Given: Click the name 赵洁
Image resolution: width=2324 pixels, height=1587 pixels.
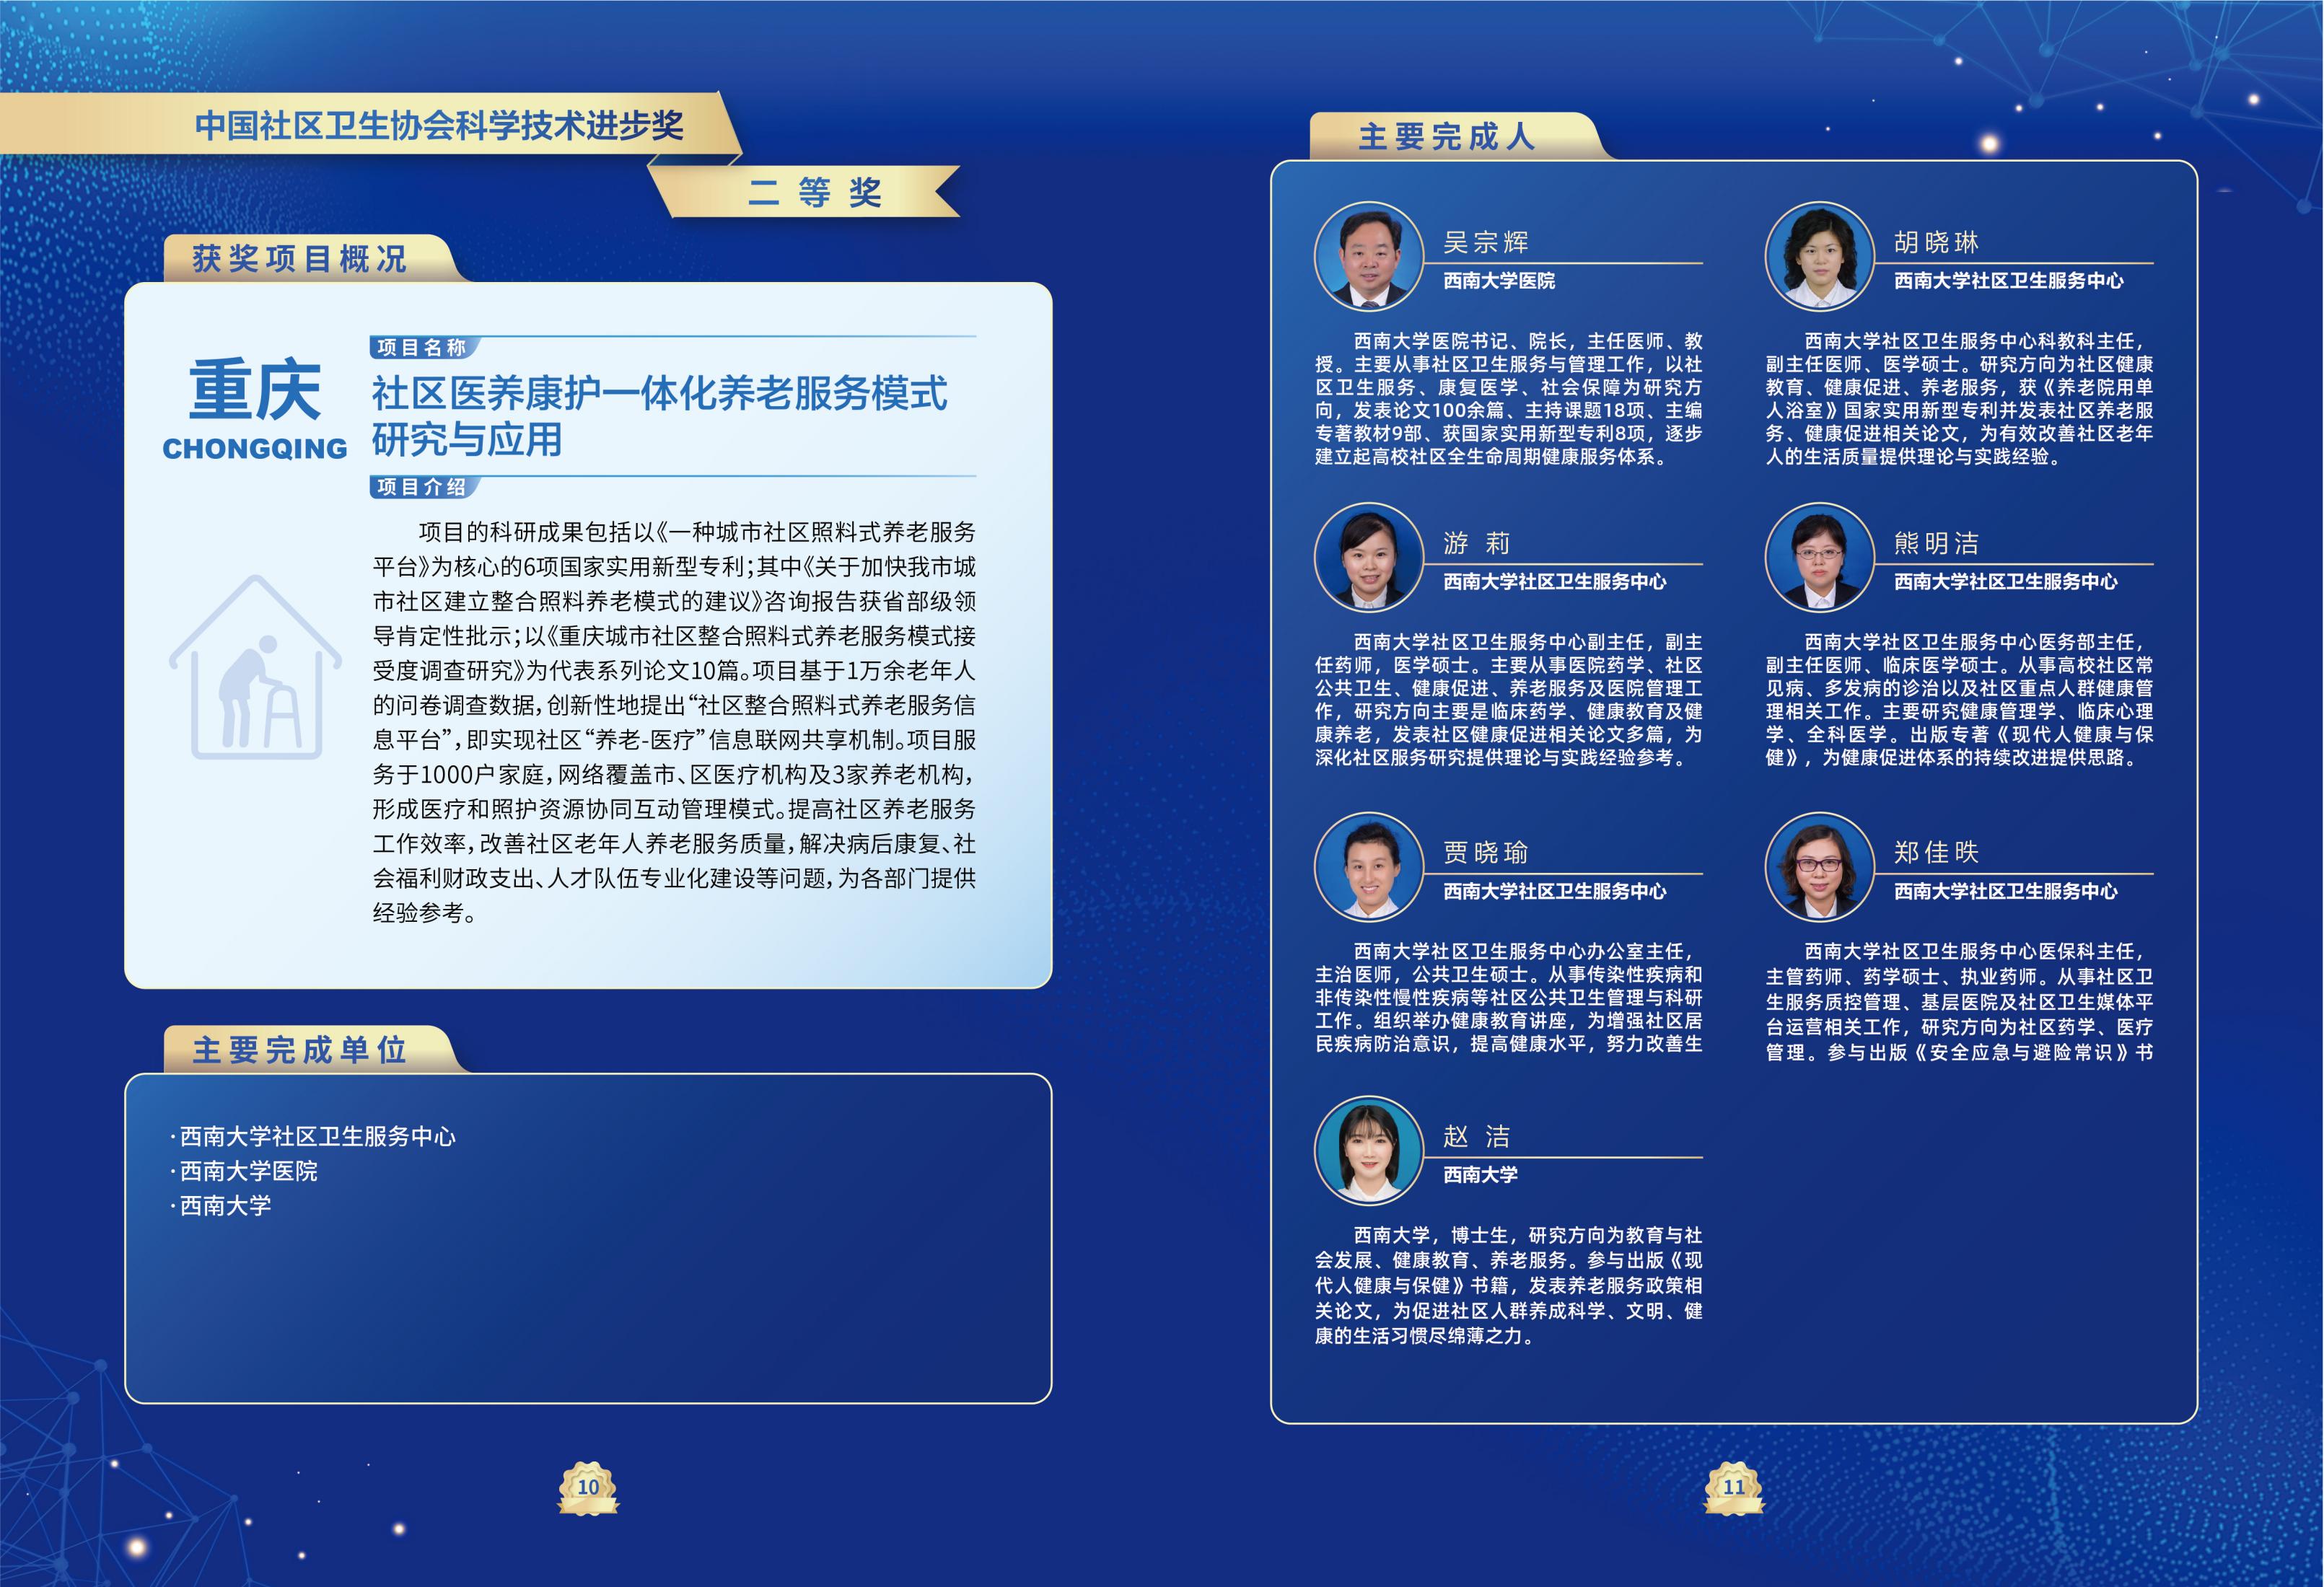Looking at the screenshot, I should (1476, 1136).
